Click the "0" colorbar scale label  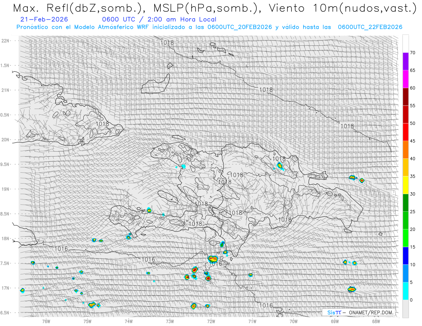point(411,300)
